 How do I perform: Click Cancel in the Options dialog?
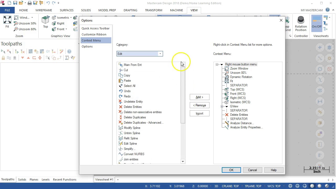(x=253, y=170)
